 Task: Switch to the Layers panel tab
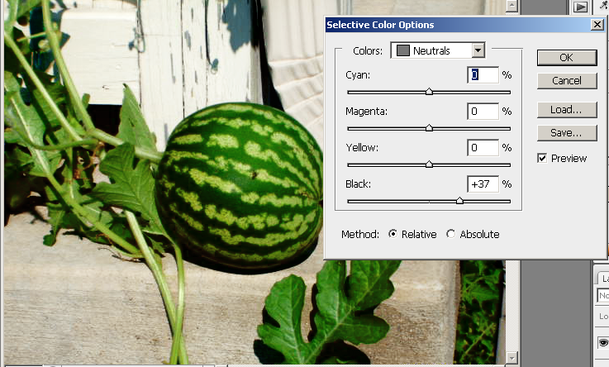pos(603,279)
